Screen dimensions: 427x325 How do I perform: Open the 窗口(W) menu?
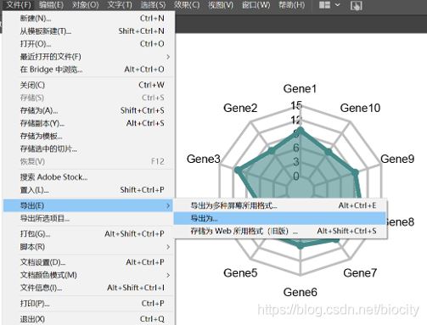click(x=256, y=5)
